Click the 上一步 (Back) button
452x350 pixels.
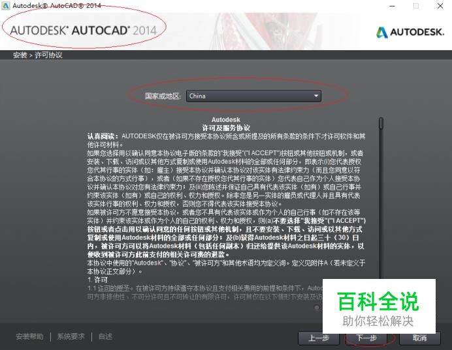click(319, 338)
